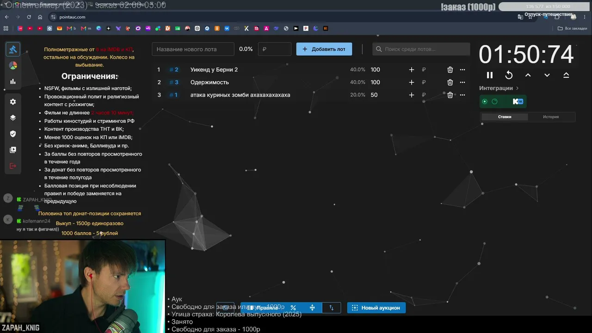The height and width of the screenshot is (333, 592).
Task: Click the 40.0% value of Одержимость
Action: coord(358,82)
